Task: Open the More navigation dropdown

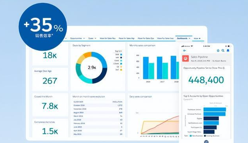Action: [197, 38]
